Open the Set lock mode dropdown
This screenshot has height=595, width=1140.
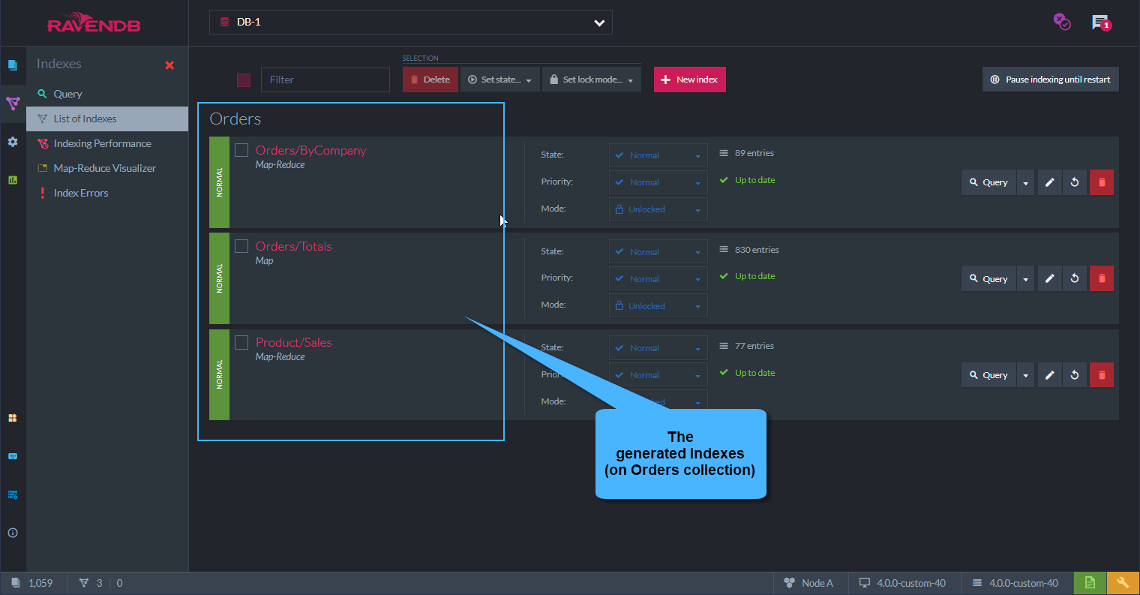coord(592,80)
